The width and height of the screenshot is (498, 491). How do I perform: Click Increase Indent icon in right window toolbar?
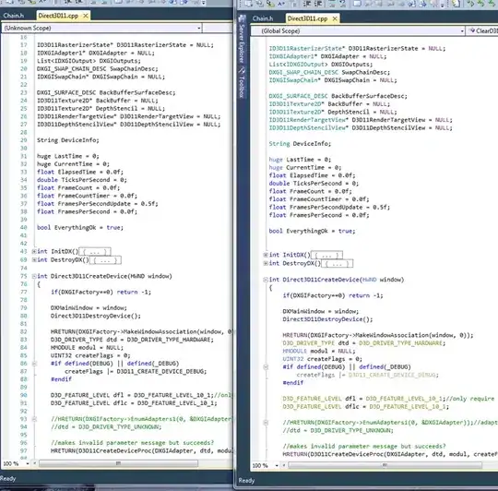318,3
